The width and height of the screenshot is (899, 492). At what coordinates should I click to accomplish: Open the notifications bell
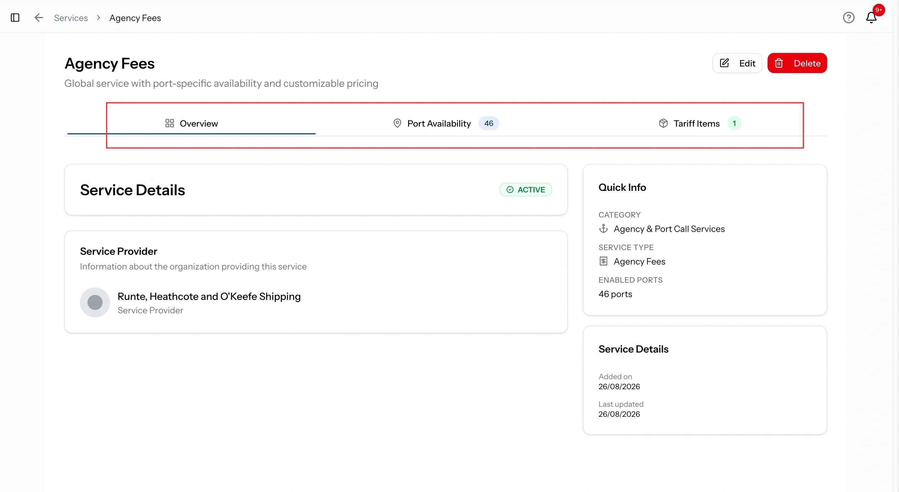tap(871, 18)
